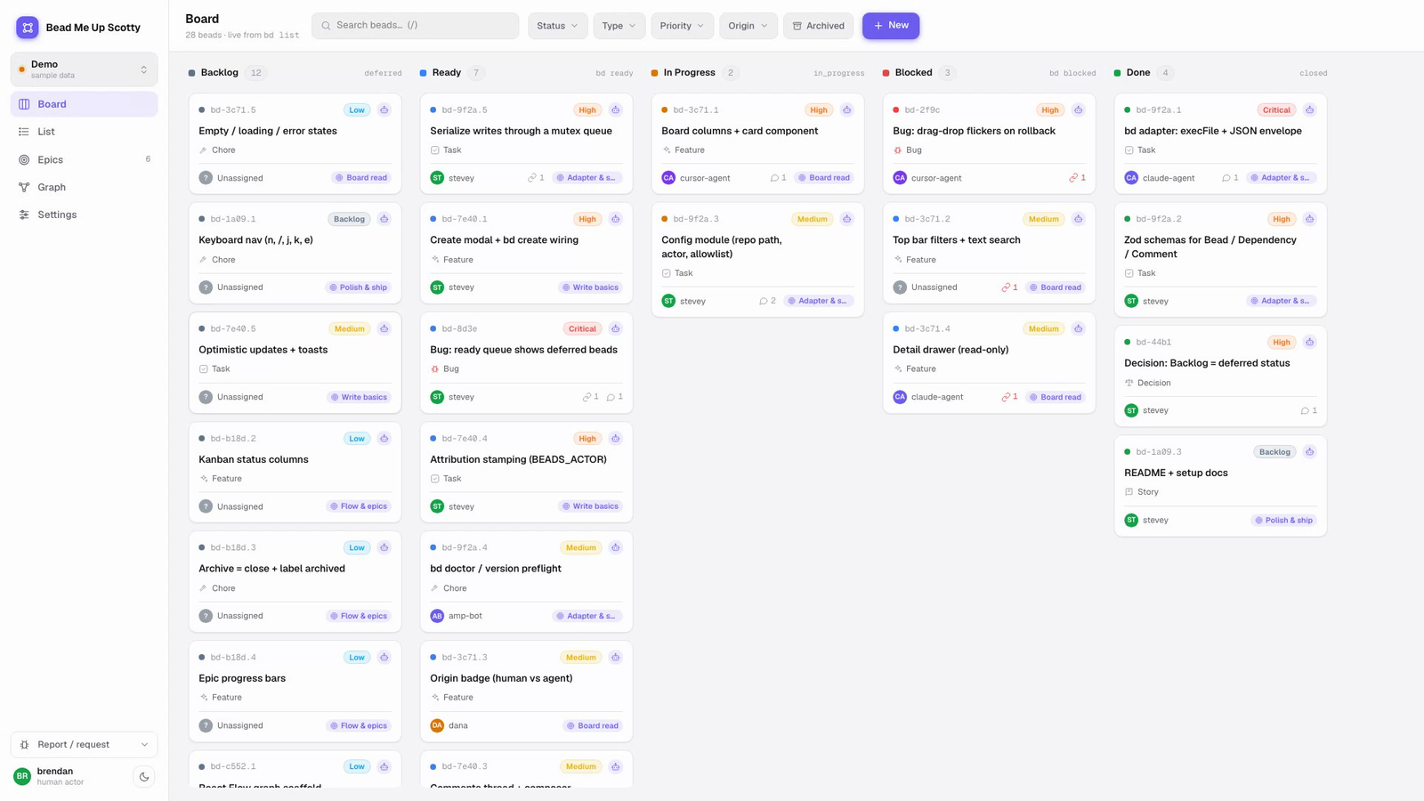Click the comment bubble icon on bd-8d3e card
Viewport: 1424px width, 801px height.
tap(611, 397)
